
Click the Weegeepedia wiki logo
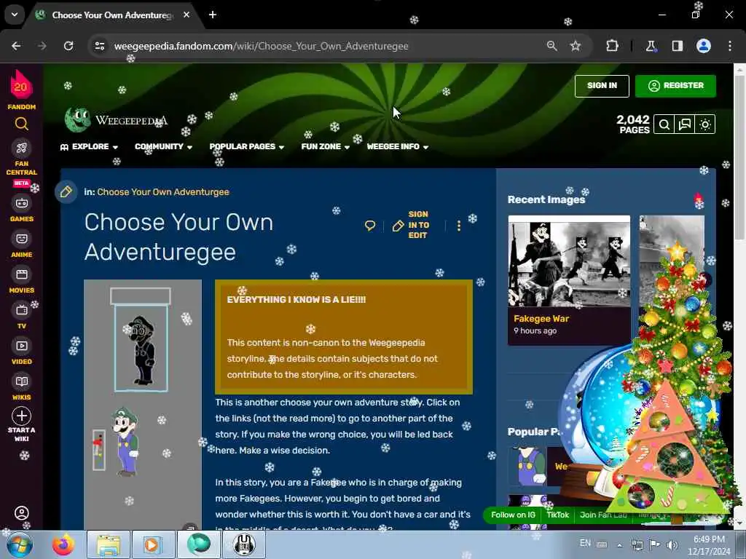click(116, 120)
